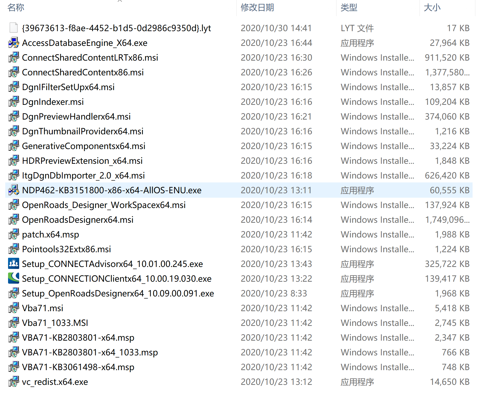Click the ItgDgnDbImporter_2.0_x64.msi installer icon
The image size is (497, 416).
[14, 175]
